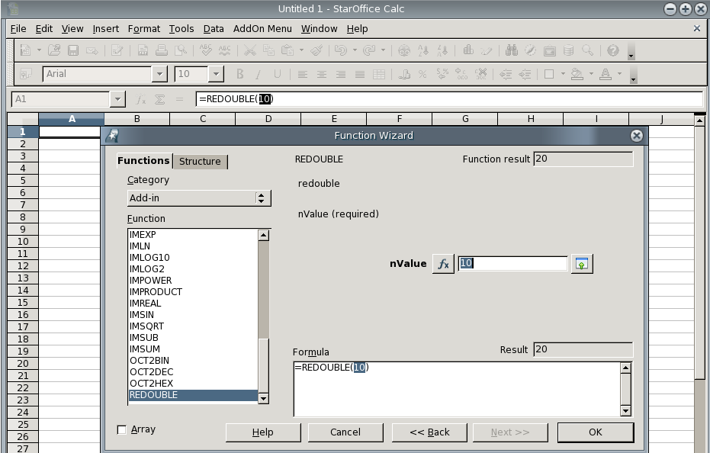Select the Functions tab

pos(143,161)
